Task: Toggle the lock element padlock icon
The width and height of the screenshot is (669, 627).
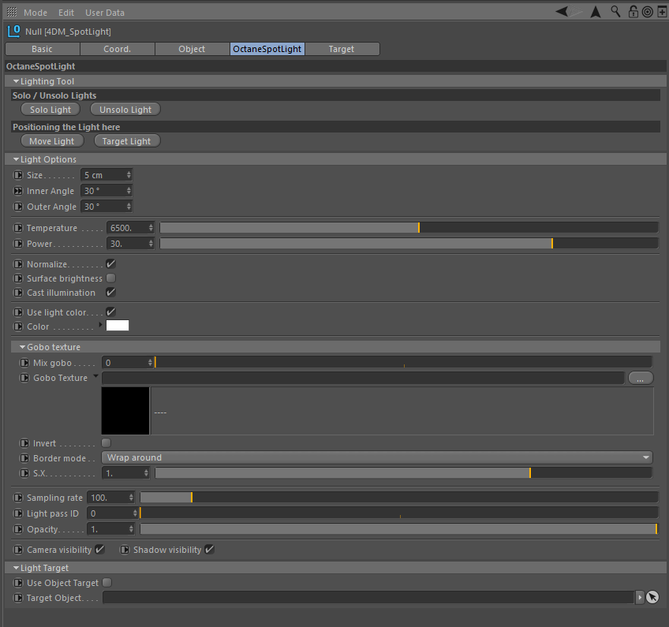Action: [x=633, y=12]
